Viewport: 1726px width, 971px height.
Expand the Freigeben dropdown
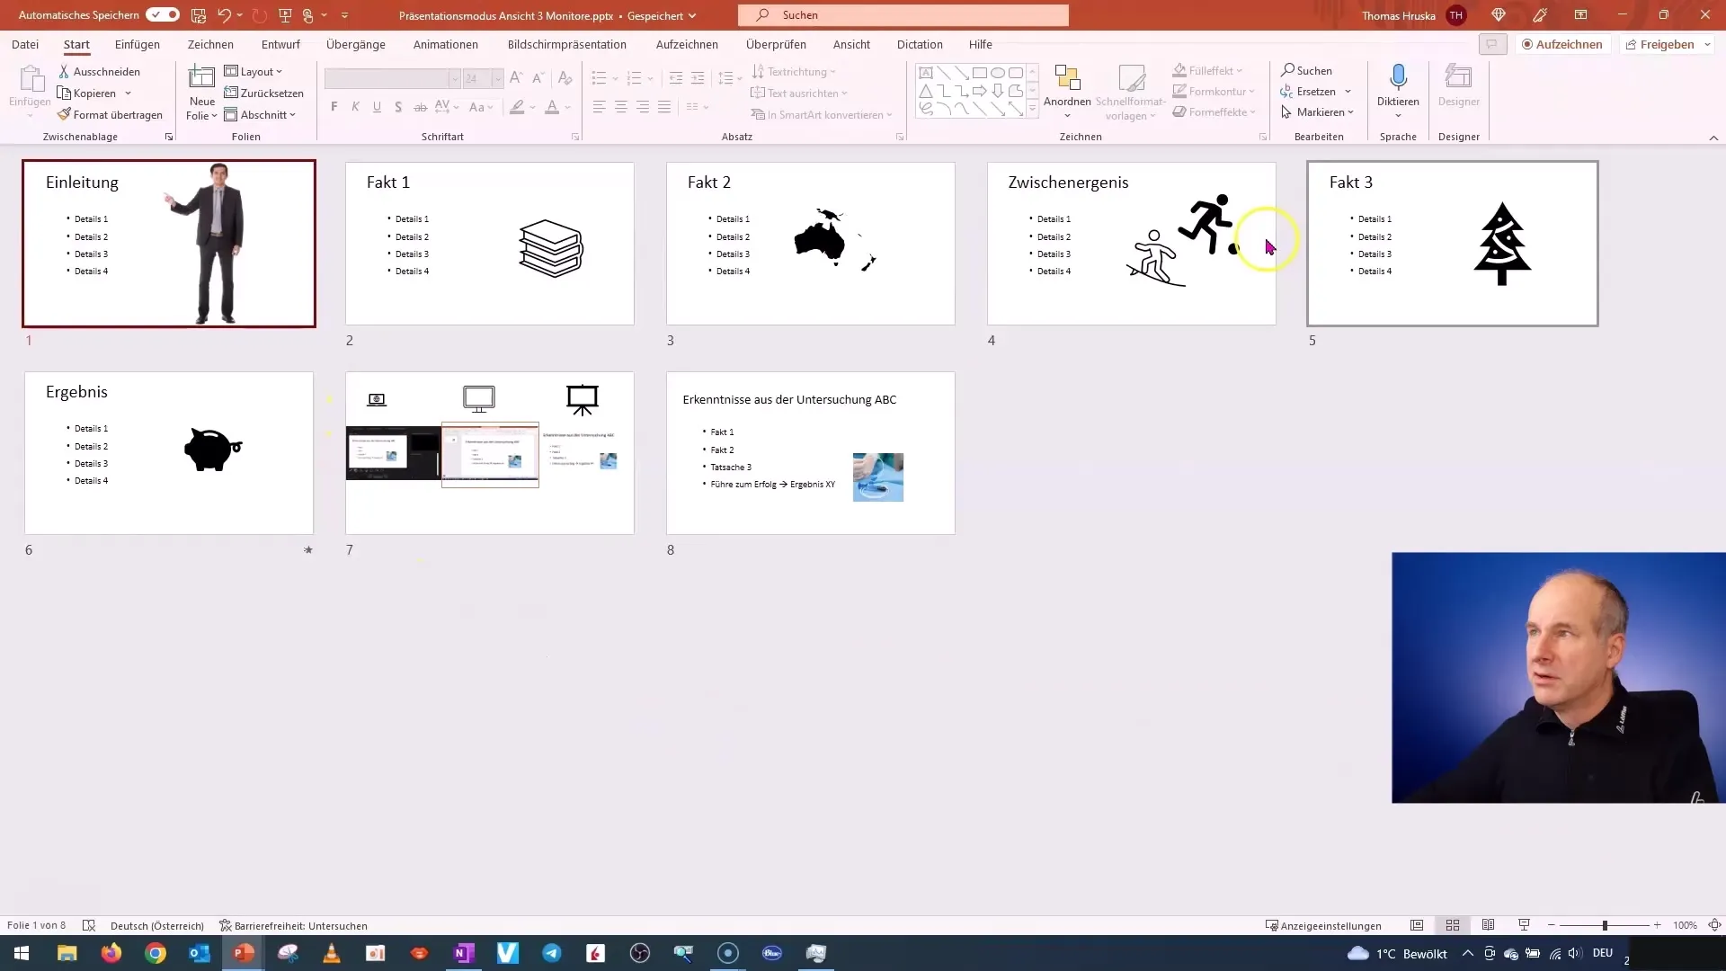click(x=1707, y=44)
